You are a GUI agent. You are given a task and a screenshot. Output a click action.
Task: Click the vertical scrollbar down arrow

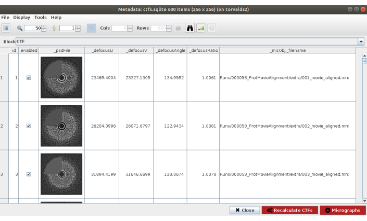click(364, 201)
